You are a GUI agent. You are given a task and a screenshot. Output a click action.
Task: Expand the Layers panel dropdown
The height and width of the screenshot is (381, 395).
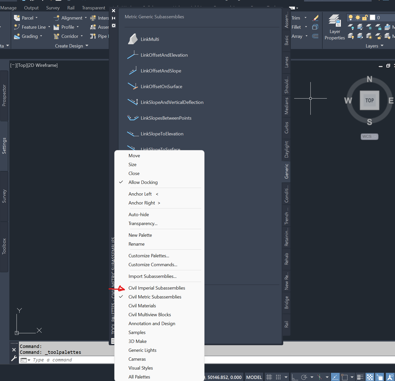coord(382,46)
